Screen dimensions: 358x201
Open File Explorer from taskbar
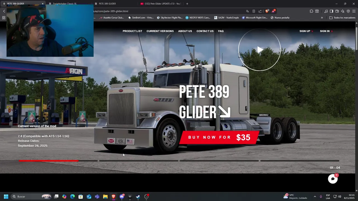[x=105, y=197]
